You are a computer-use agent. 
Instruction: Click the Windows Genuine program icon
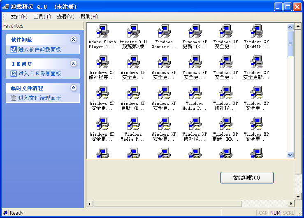click(x=164, y=32)
